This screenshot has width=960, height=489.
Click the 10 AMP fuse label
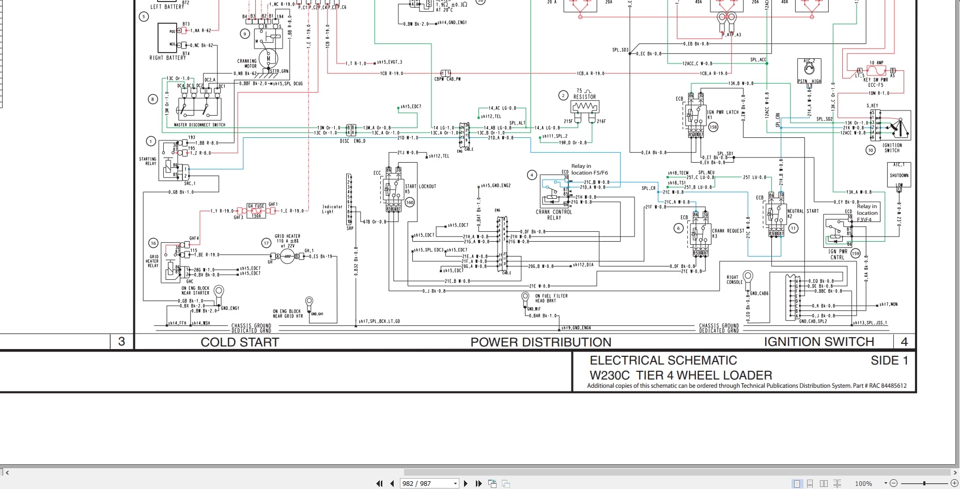pyautogui.click(x=876, y=63)
